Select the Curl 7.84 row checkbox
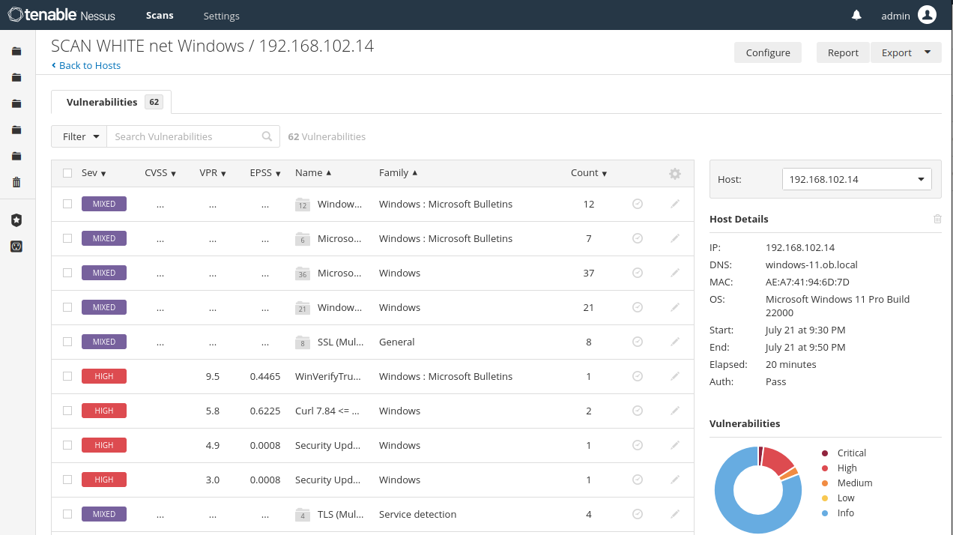The height and width of the screenshot is (535, 953). click(x=67, y=411)
